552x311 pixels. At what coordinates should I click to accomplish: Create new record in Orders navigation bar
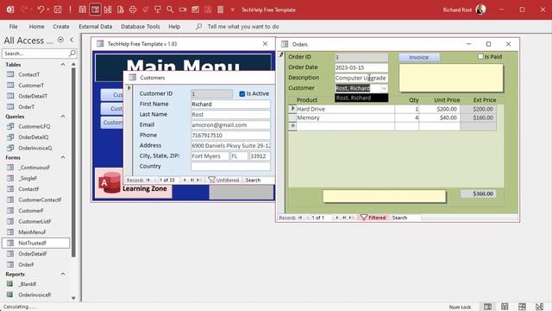click(x=351, y=218)
